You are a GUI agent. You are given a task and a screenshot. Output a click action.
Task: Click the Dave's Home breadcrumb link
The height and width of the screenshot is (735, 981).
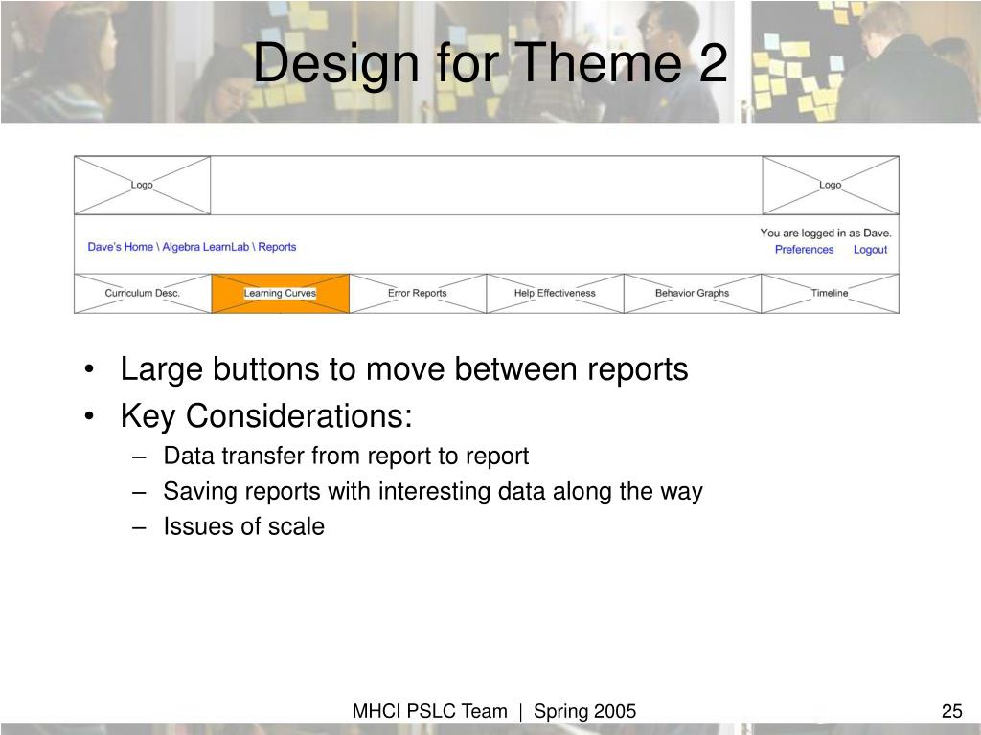click(x=120, y=247)
